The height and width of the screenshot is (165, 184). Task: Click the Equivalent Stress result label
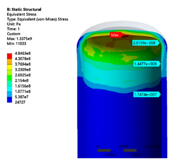tap(22, 14)
